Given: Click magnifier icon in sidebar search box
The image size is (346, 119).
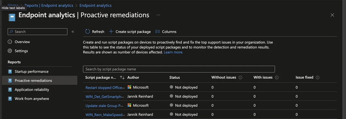Looking at the screenshot, I should (11, 32).
